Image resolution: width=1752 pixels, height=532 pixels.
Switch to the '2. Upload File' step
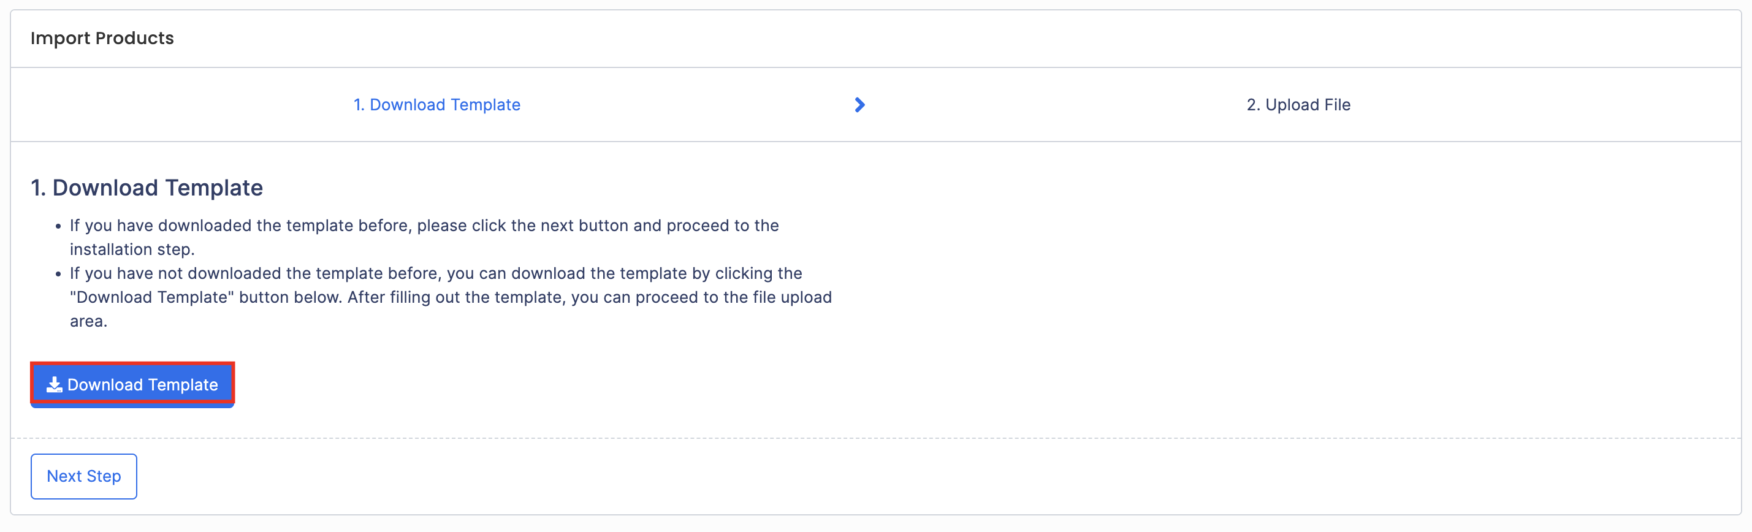[x=1298, y=105]
